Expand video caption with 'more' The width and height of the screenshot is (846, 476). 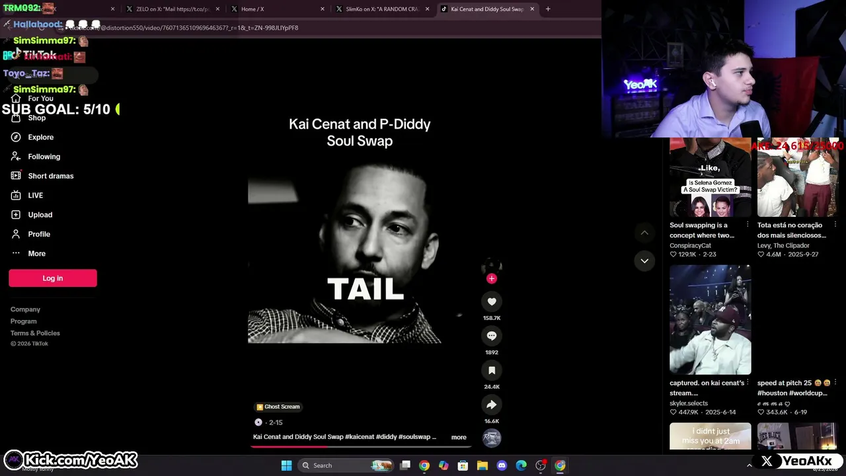point(459,437)
